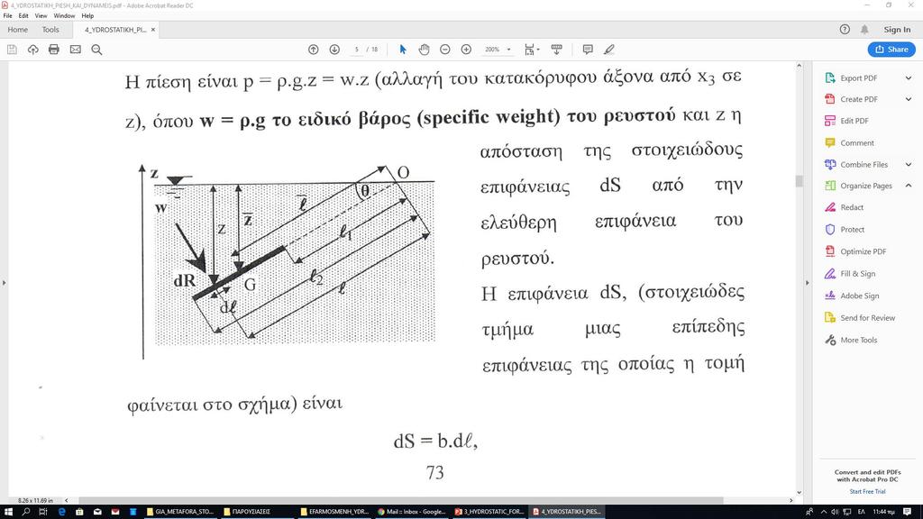The image size is (923, 519).
Task: Click the taskbar volume icon
Action: pos(835,512)
